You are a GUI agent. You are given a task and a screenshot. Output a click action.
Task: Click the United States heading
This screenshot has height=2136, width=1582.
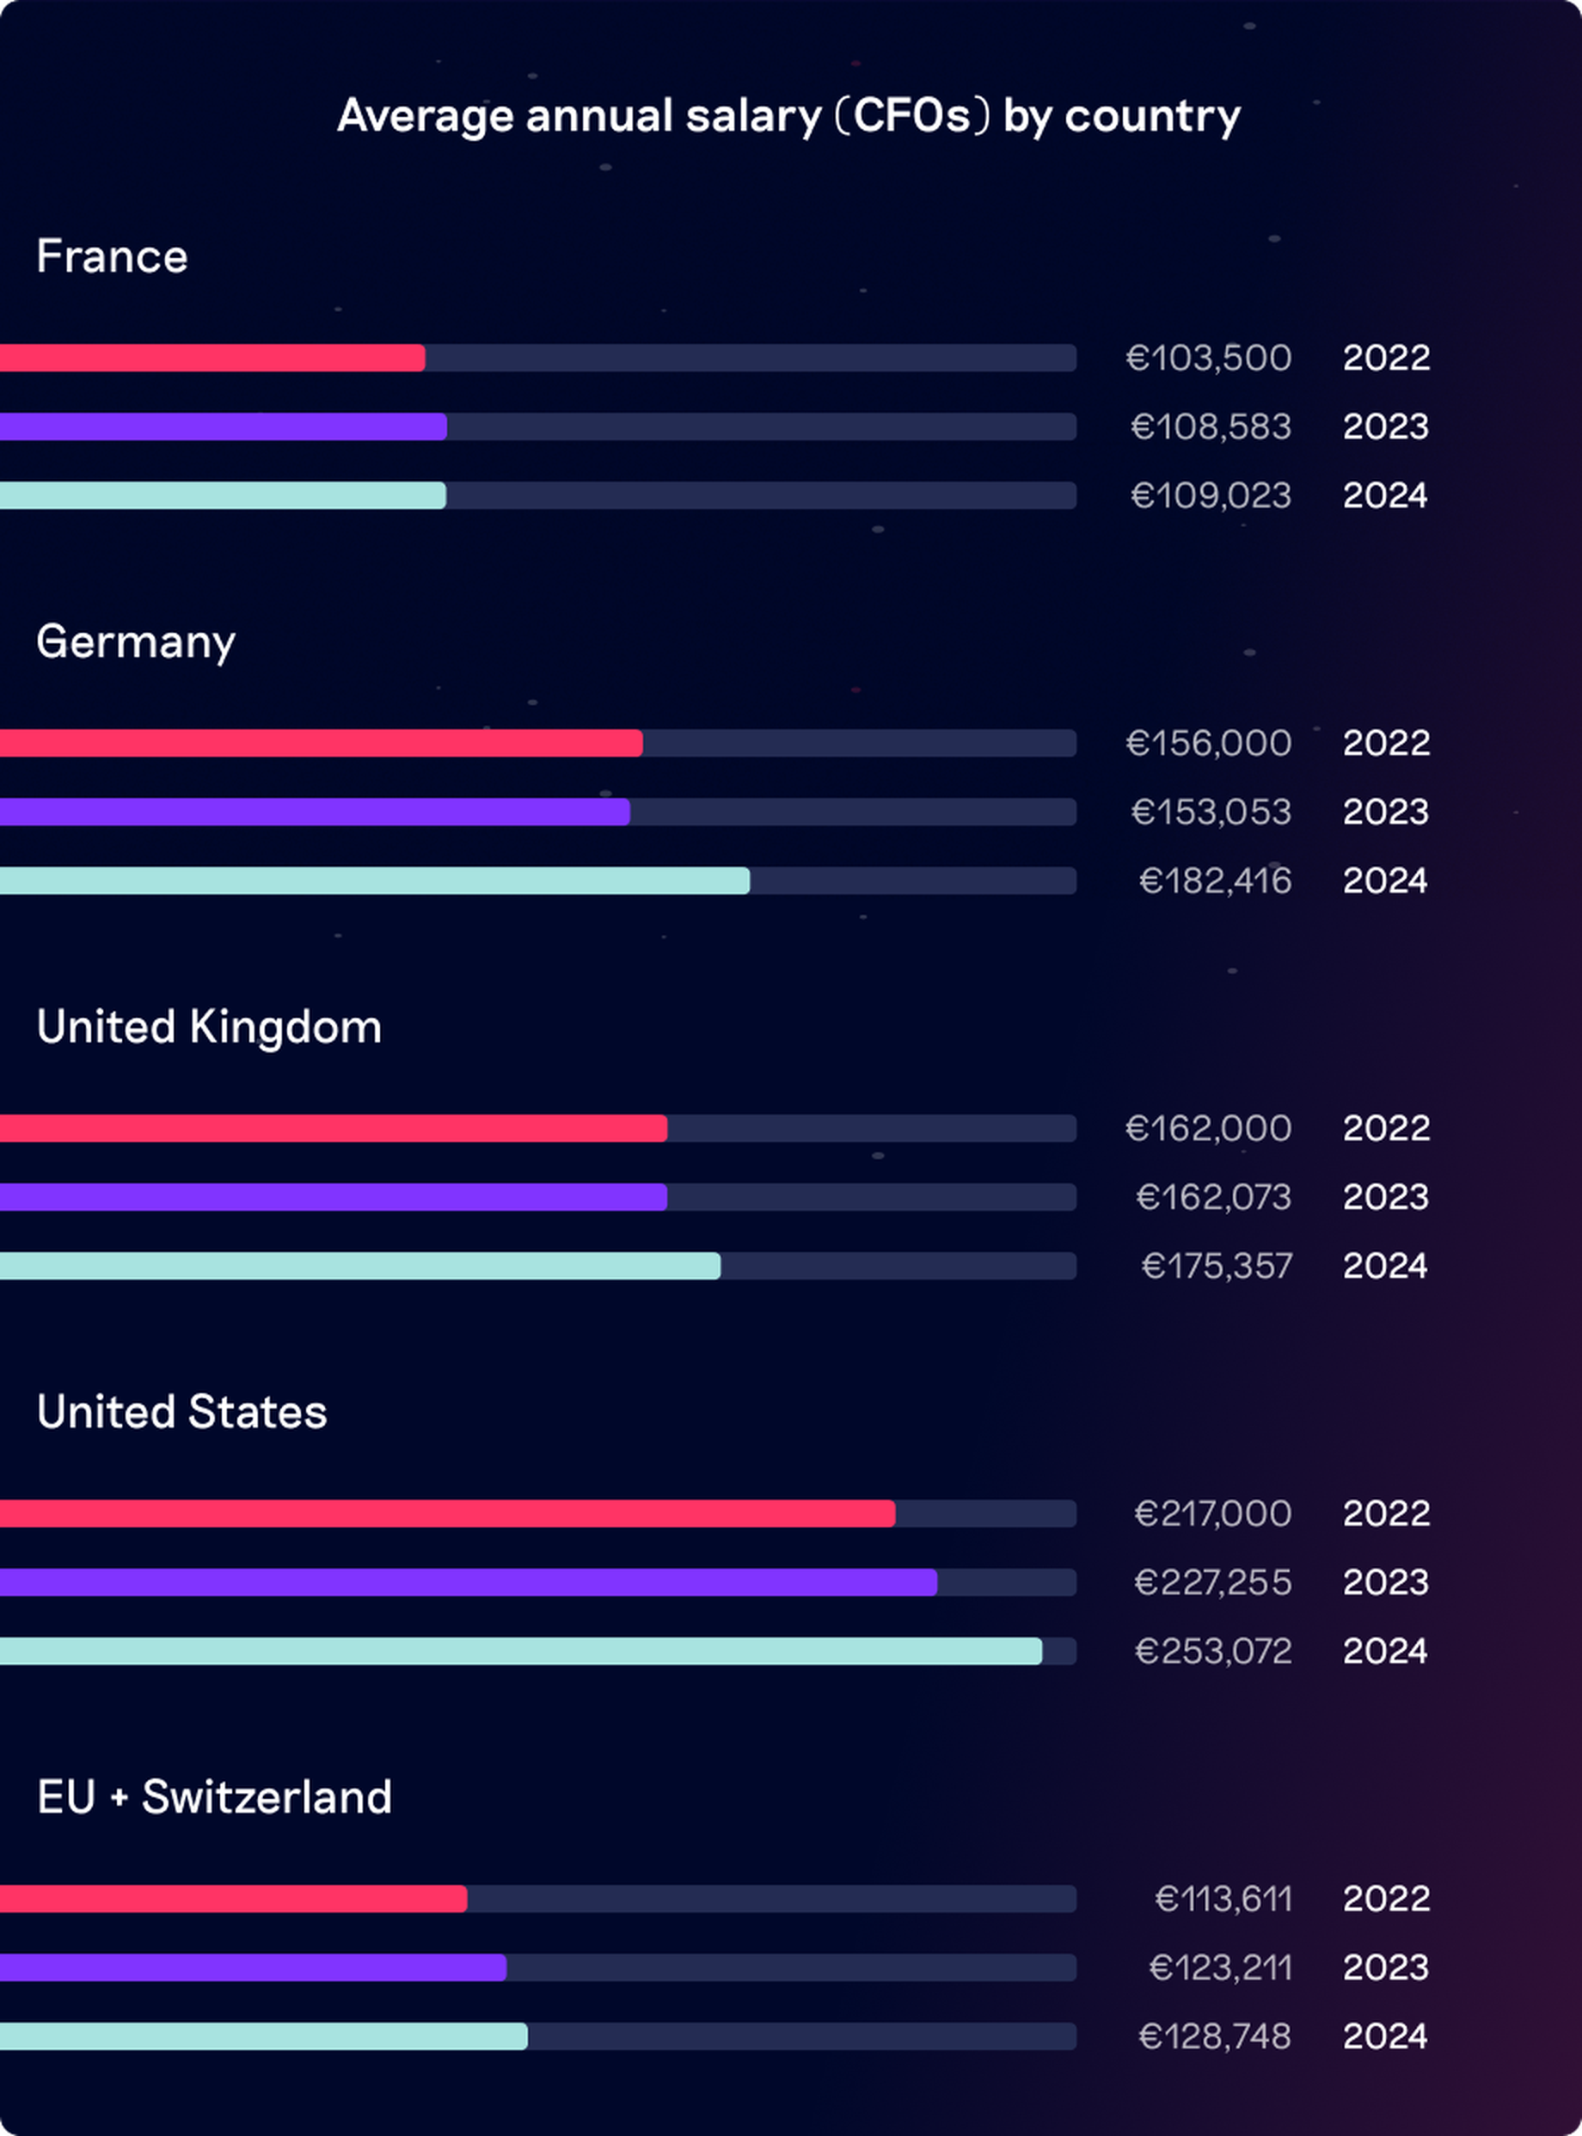coord(182,1412)
